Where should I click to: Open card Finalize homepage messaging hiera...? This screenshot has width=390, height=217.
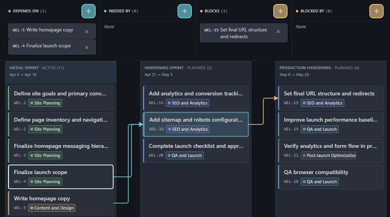61,151
